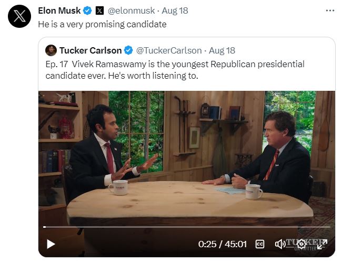The width and height of the screenshot is (342, 264).
Task: Click Tucker Carlson's verified checkmark
Action: [x=128, y=50]
